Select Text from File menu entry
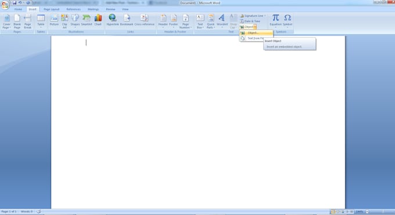 (x=252, y=38)
